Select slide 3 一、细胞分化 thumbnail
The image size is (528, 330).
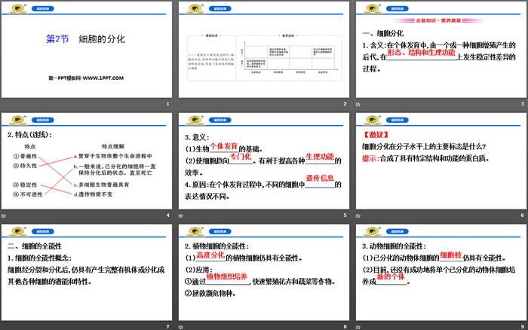(441, 50)
